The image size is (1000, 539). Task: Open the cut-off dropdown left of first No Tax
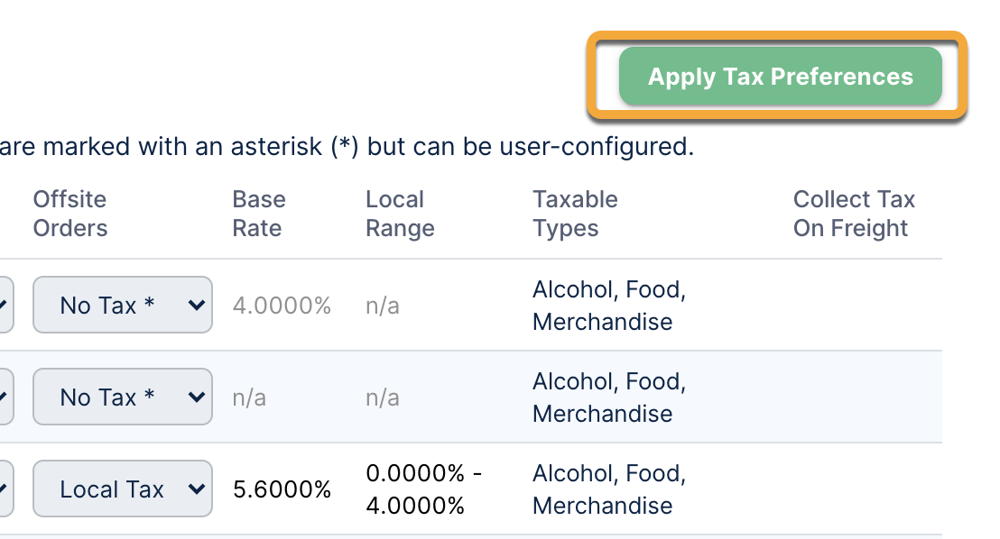[x=5, y=306]
